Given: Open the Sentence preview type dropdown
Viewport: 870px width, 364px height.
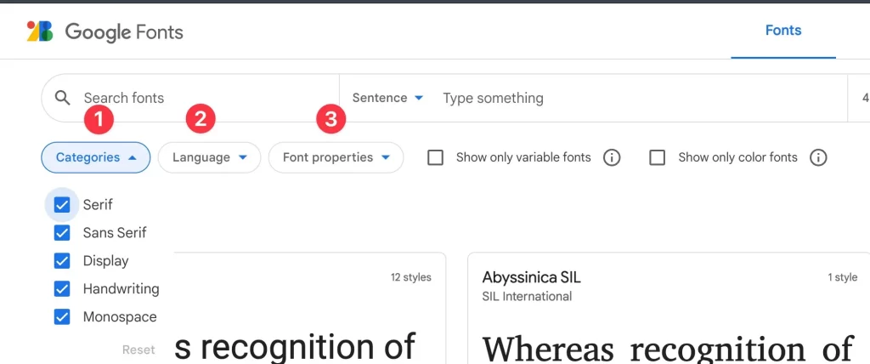Looking at the screenshot, I should click(x=387, y=98).
